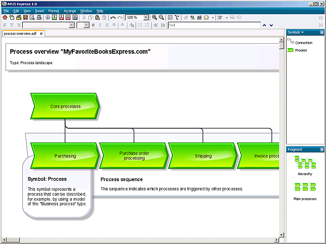326x244 pixels.
Task: Open the View menu
Action: click(x=27, y=11)
